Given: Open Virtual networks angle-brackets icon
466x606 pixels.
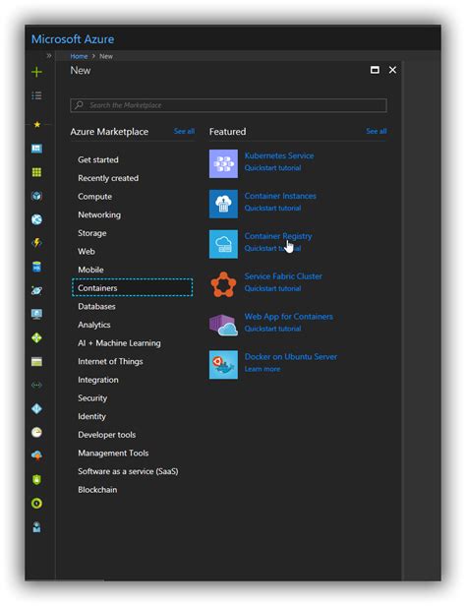Looking at the screenshot, I should 36,385.
